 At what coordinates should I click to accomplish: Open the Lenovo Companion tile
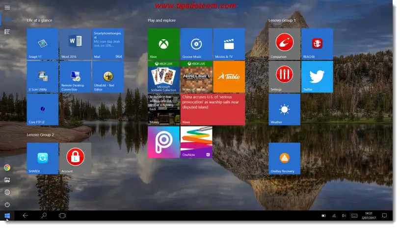[x=285, y=44]
